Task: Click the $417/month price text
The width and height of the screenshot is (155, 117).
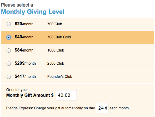Action: tap(25, 77)
